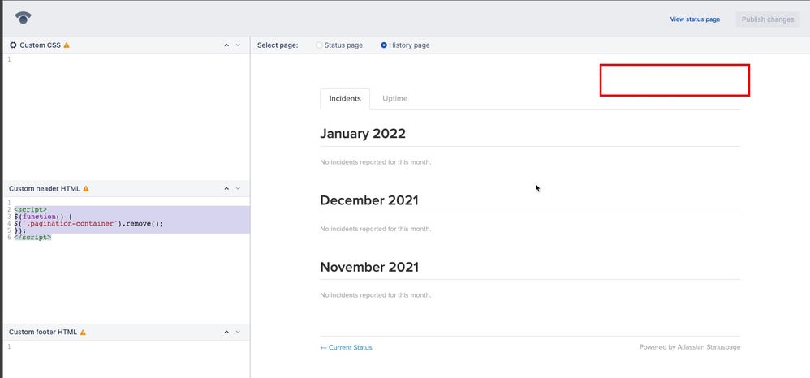Click the Select page: label
The height and width of the screenshot is (378, 810).
tap(278, 45)
